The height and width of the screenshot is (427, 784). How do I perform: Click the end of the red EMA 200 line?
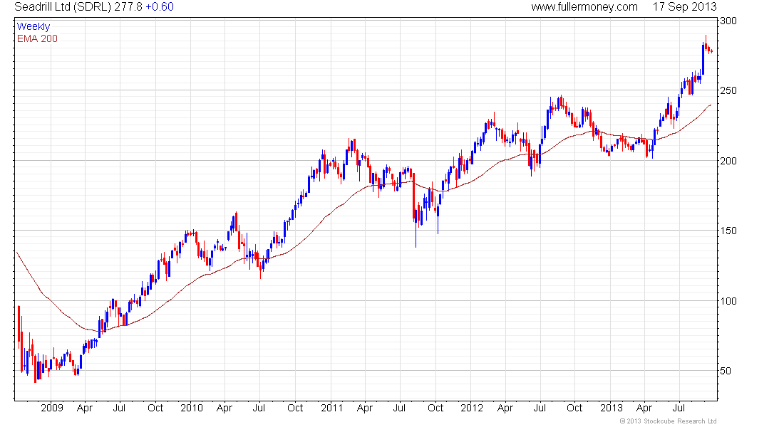pyautogui.click(x=711, y=105)
